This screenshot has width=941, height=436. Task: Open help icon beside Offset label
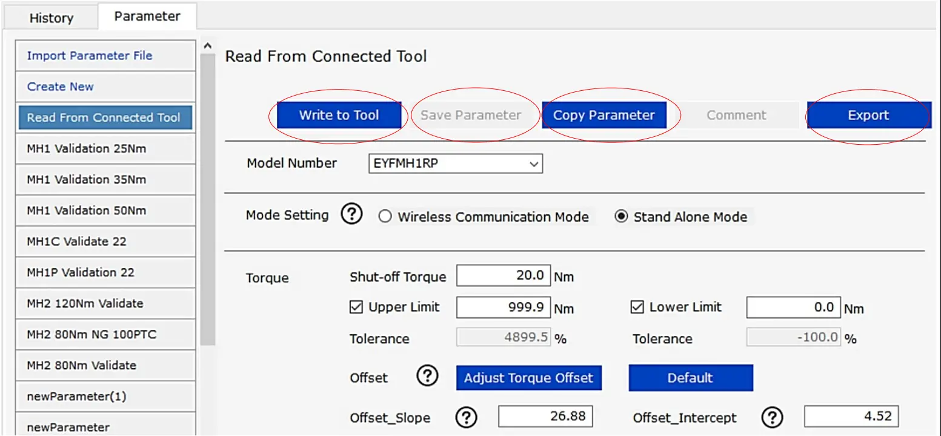point(427,377)
